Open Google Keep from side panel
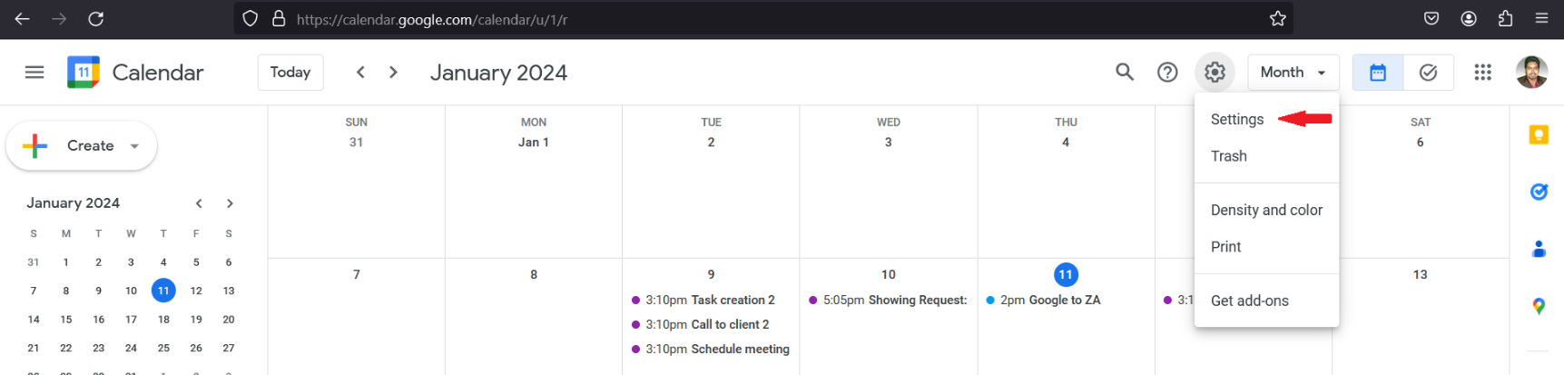The height and width of the screenshot is (375, 1564). [1539, 135]
